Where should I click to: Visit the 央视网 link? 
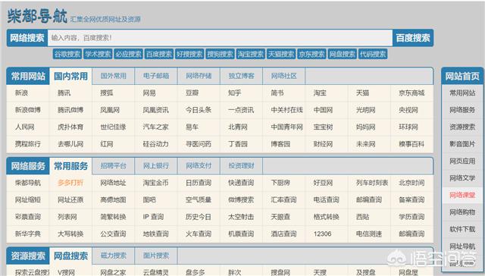pyautogui.click(x=408, y=110)
